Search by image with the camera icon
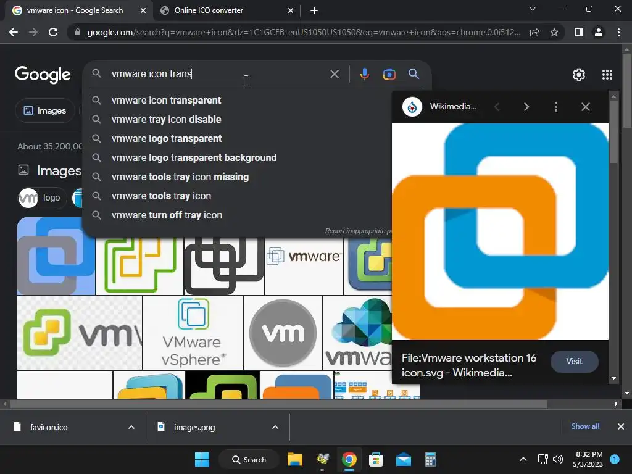 pos(389,74)
